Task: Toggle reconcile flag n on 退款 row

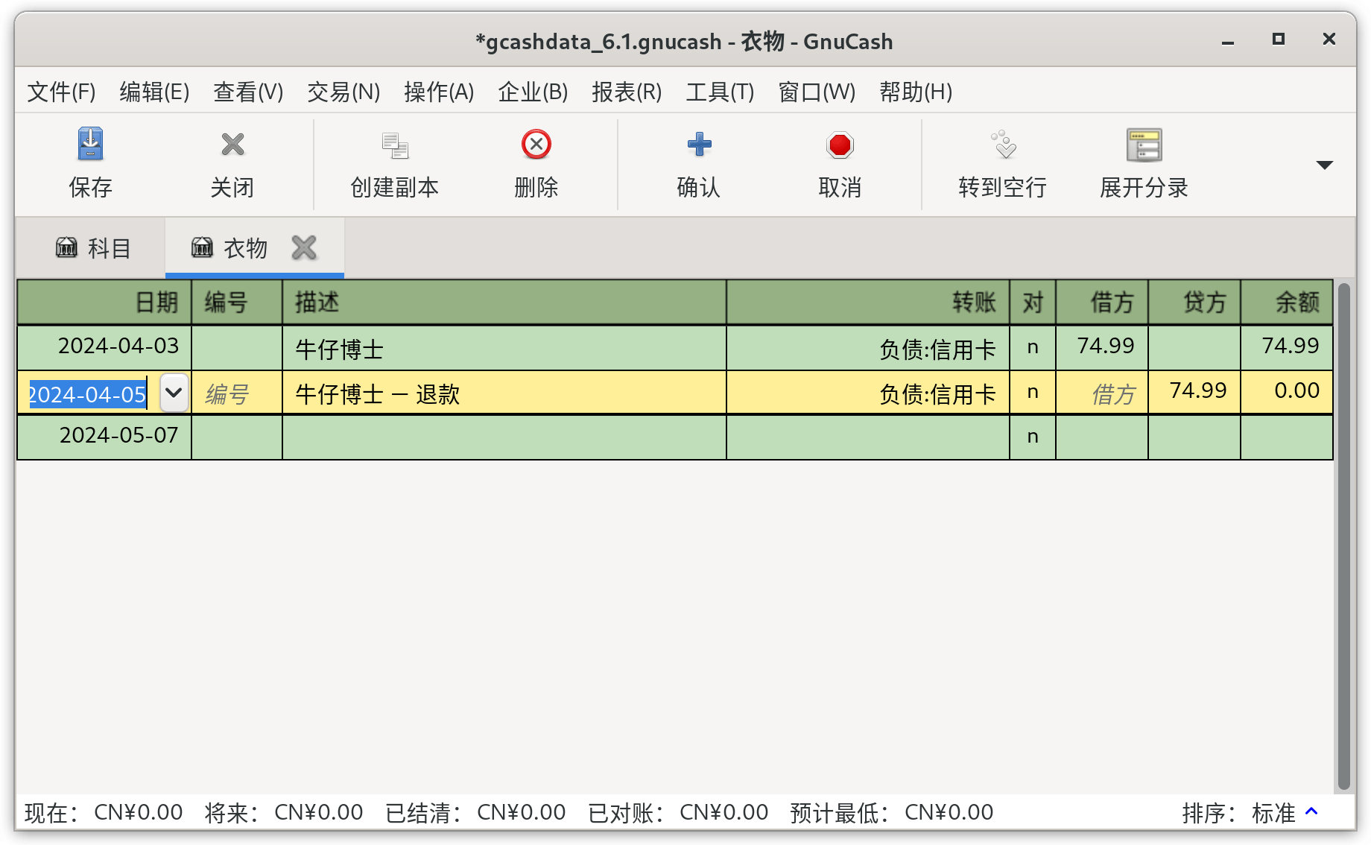Action: pos(1033,392)
